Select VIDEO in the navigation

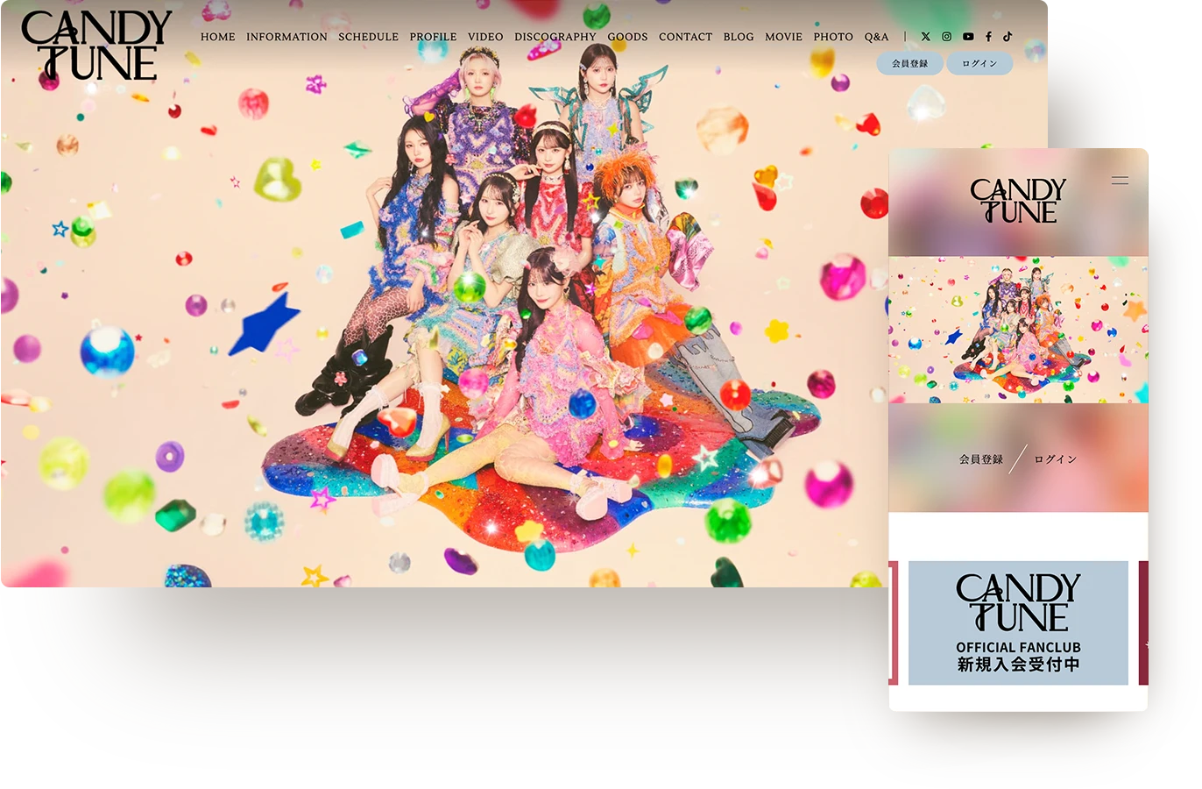485,37
